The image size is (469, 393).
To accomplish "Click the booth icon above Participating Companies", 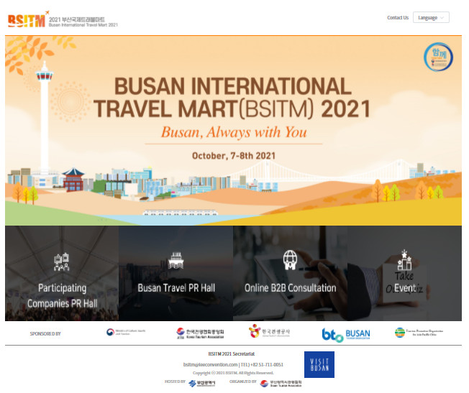I will point(62,262).
